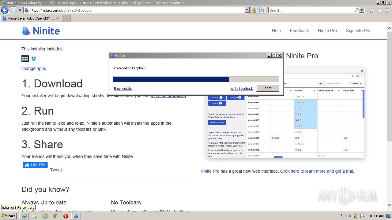Click the Dropbox app icon on page
The height and width of the screenshot is (220, 392).
[x=34, y=59]
